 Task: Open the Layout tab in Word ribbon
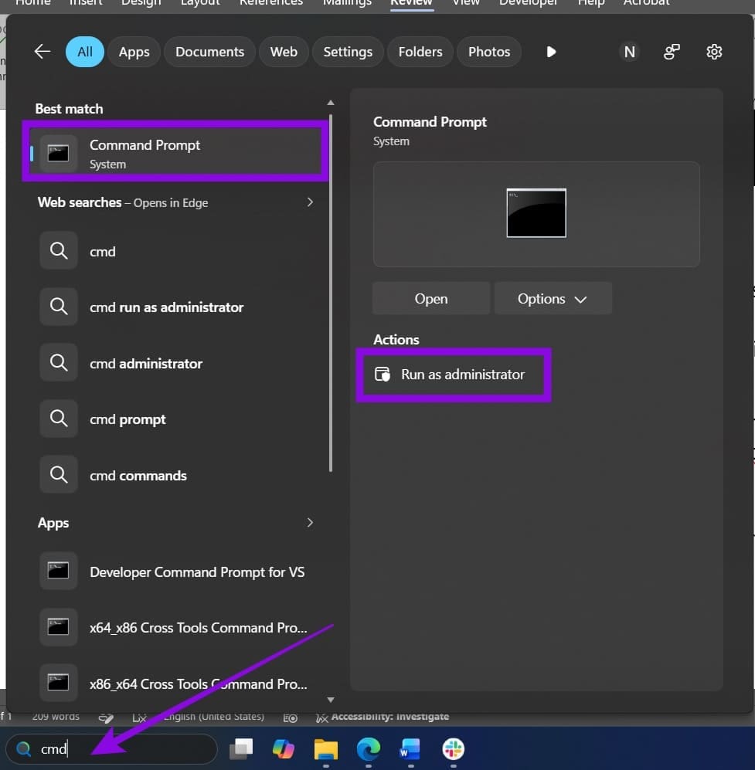200,3
